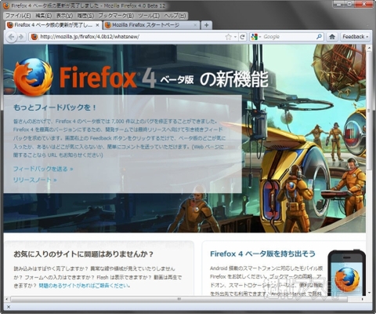The height and width of the screenshot is (314, 376).
Task: Click the vertical scrollbar thumb
Action: 369,111
